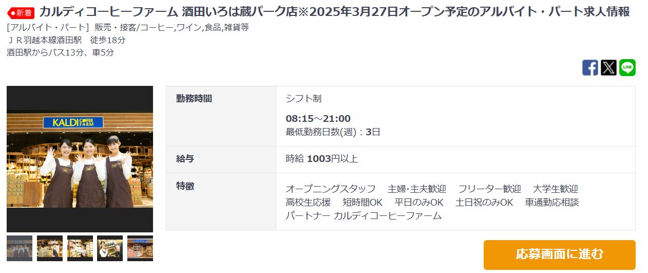Select the first thumbnail of three staff

click(x=20, y=248)
